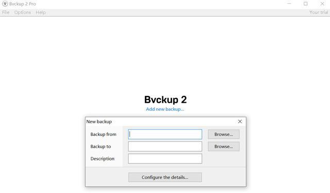Click the Backup to label
Screen dimensions: 330x193
(101, 147)
